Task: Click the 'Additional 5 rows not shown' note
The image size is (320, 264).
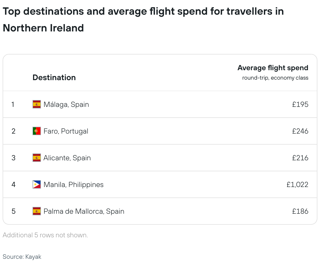Action: point(45,235)
